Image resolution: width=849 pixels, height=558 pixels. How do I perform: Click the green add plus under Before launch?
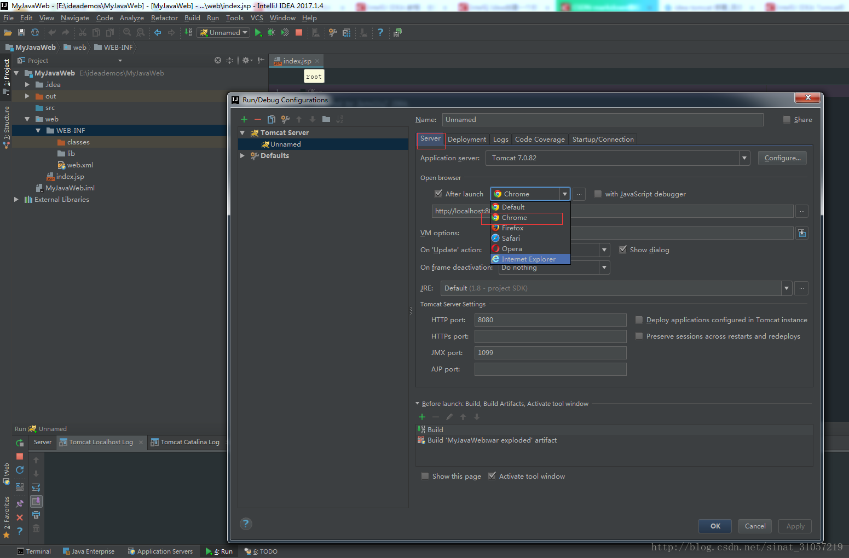tap(422, 417)
